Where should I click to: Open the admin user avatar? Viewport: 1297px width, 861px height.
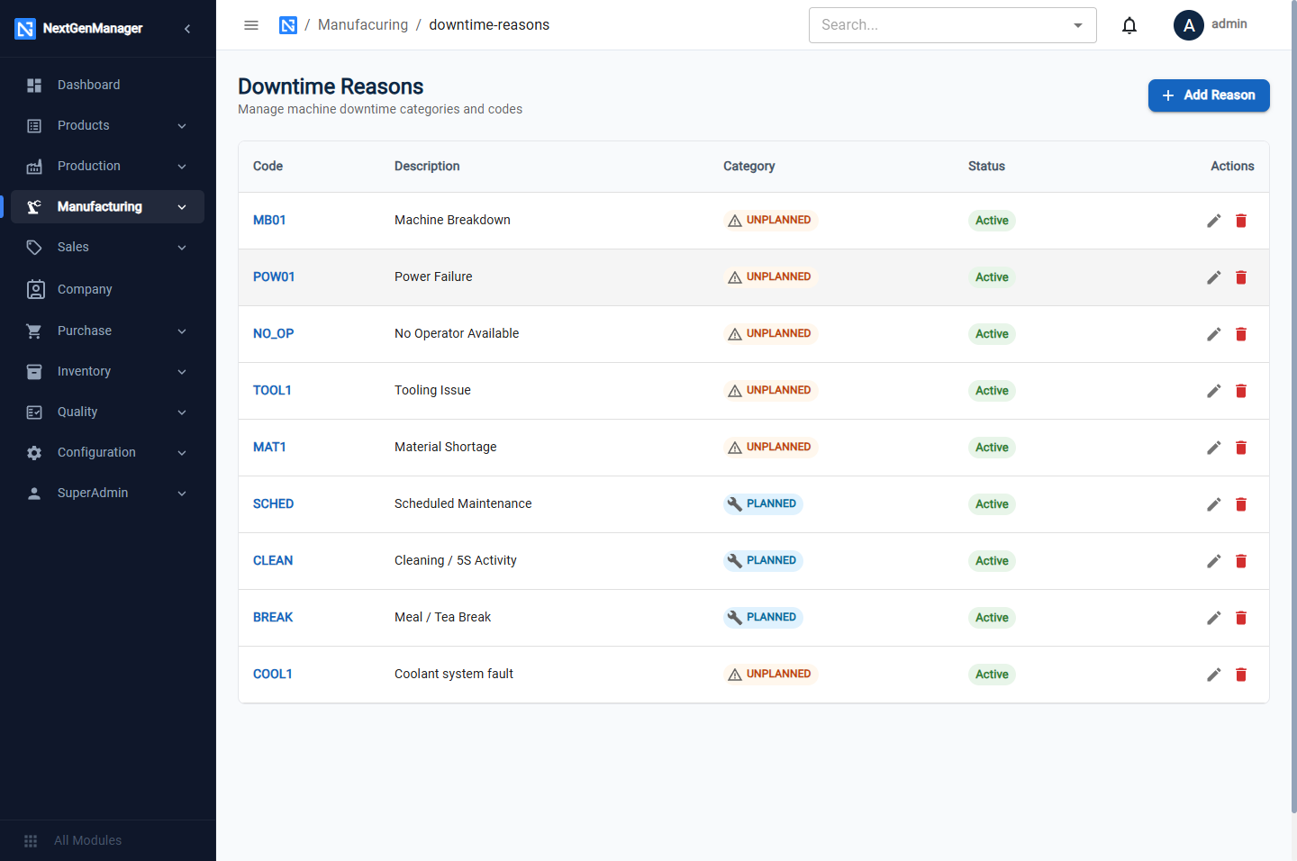pyautogui.click(x=1189, y=25)
